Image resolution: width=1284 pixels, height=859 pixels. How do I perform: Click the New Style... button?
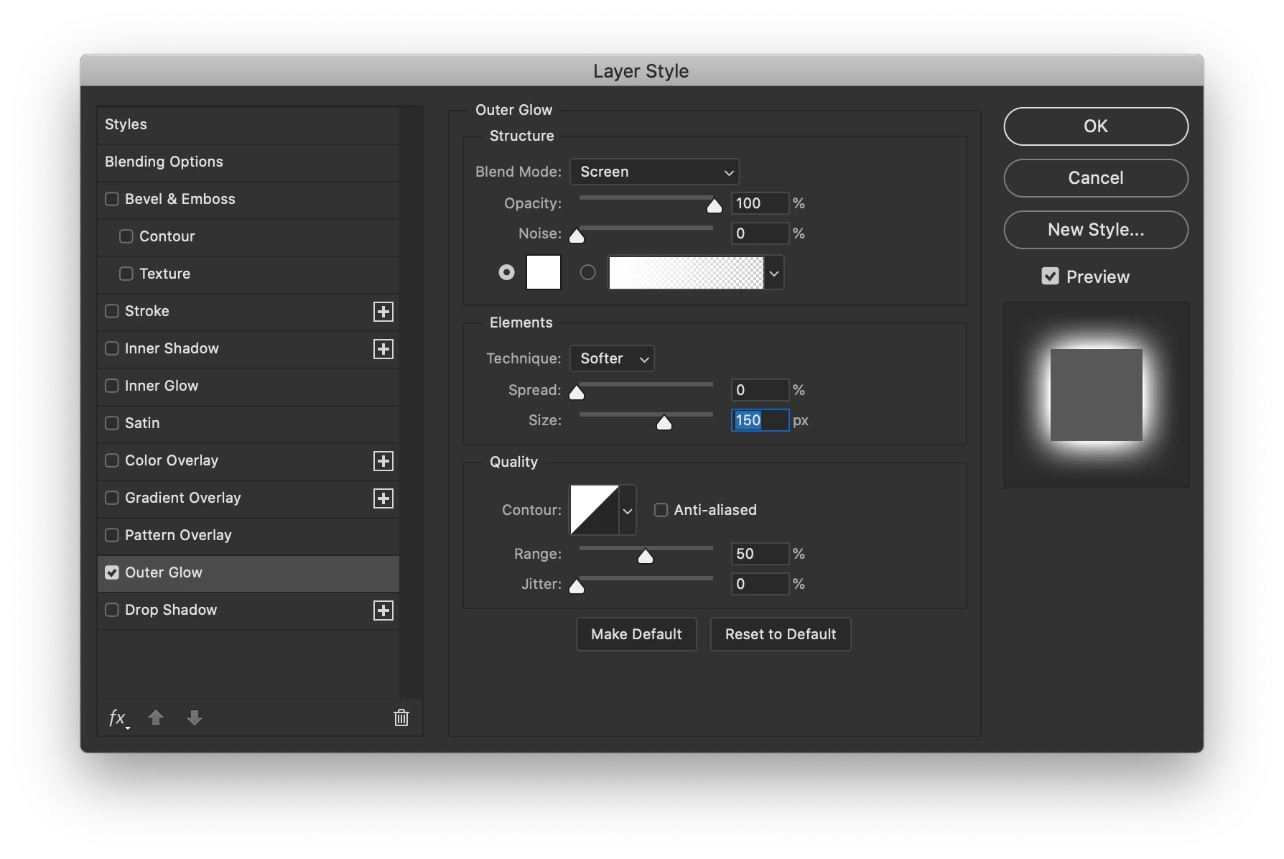[1096, 230]
